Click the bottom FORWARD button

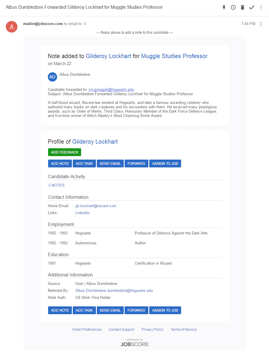click(136, 310)
